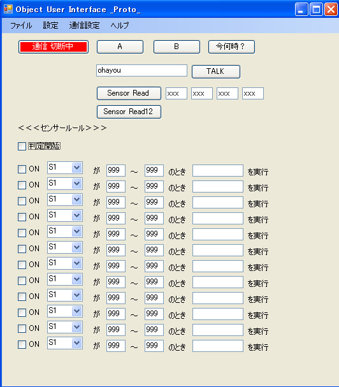Expand the first row S1 sensor dropdown
The width and height of the screenshot is (339, 387).
[76, 168]
